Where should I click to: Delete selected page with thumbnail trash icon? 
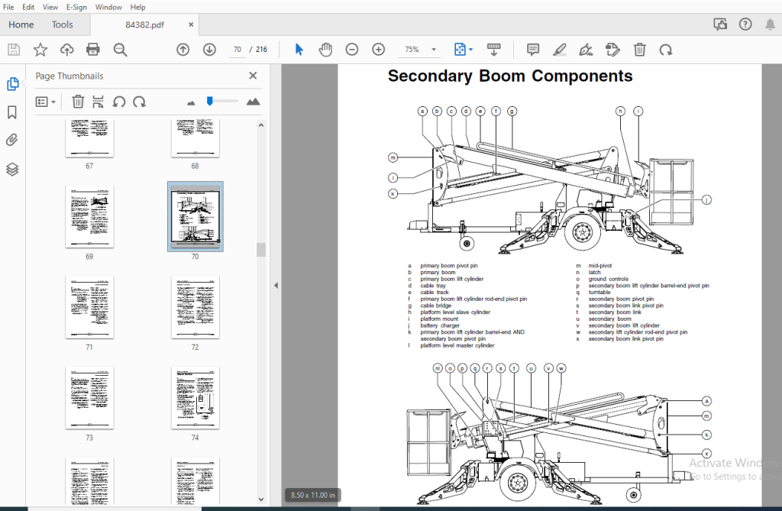pyautogui.click(x=78, y=102)
